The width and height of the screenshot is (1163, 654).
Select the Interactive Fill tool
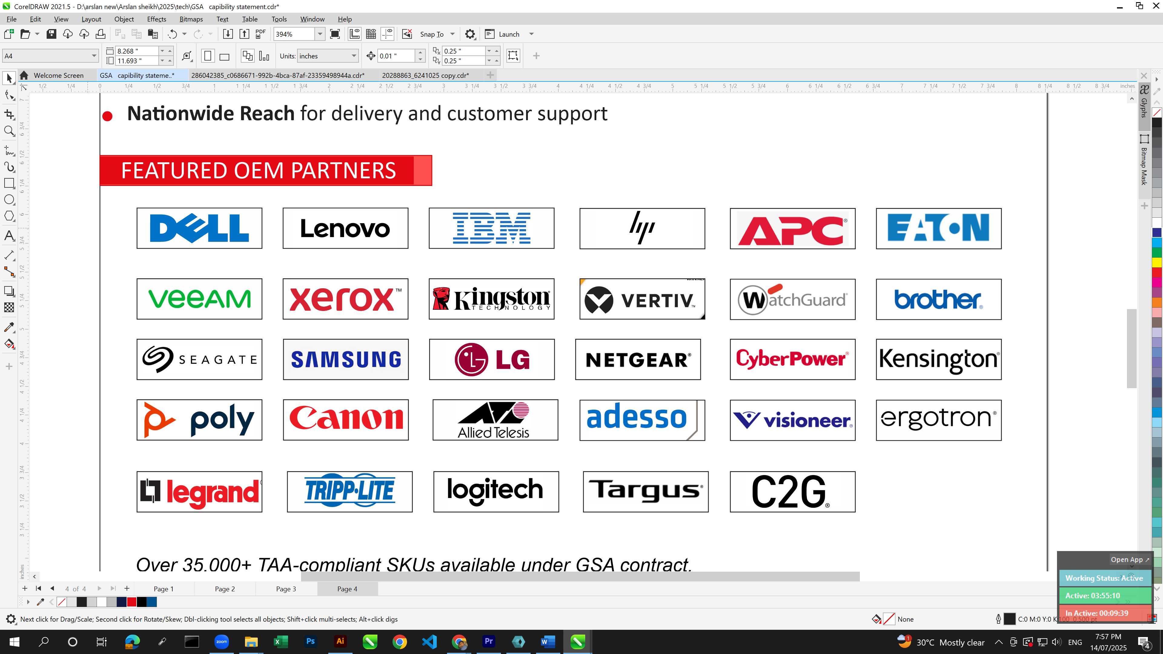[x=9, y=344]
